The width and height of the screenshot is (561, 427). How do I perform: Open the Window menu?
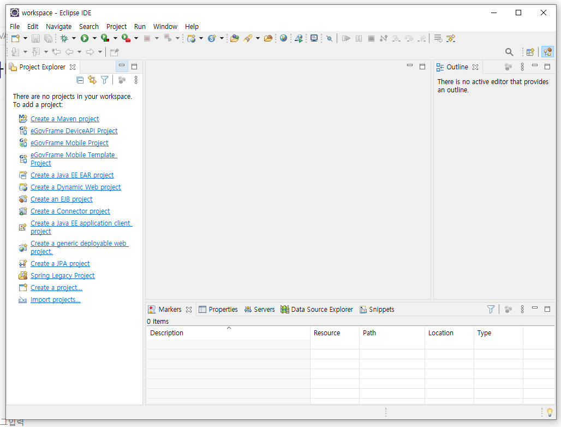point(165,27)
